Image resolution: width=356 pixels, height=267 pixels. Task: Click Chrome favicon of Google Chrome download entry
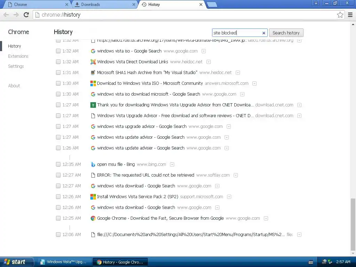[x=93, y=218]
